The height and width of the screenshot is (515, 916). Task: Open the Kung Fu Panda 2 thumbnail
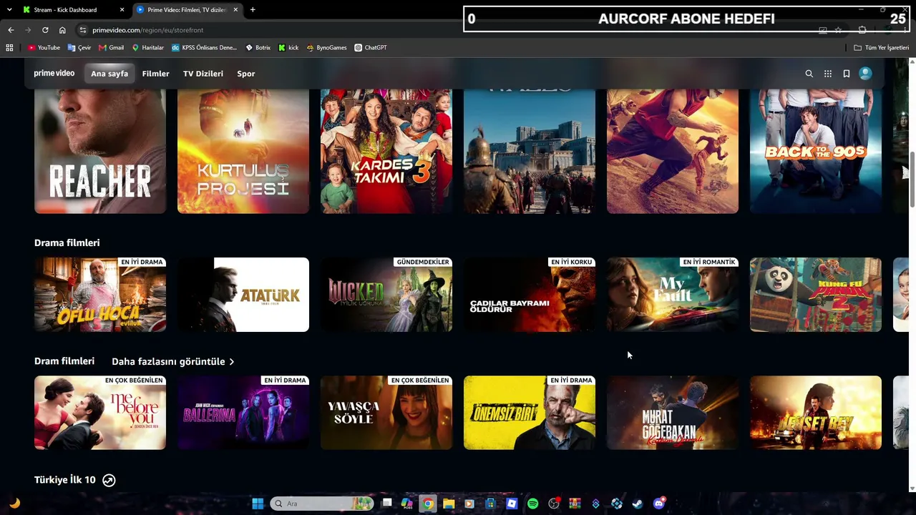(x=816, y=295)
